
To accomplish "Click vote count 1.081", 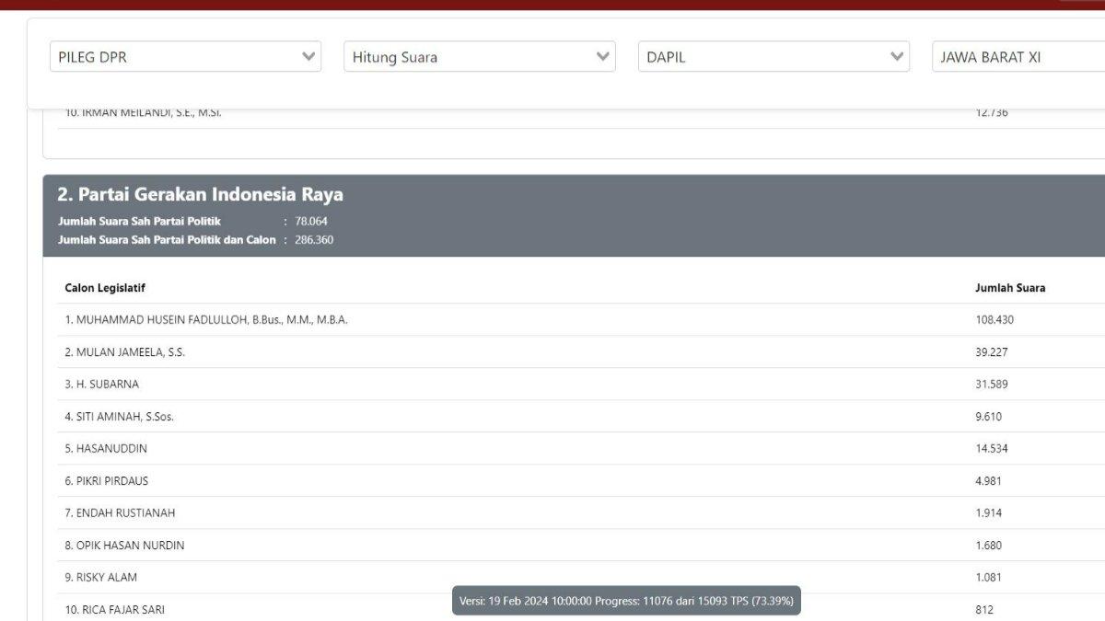I will (989, 577).
